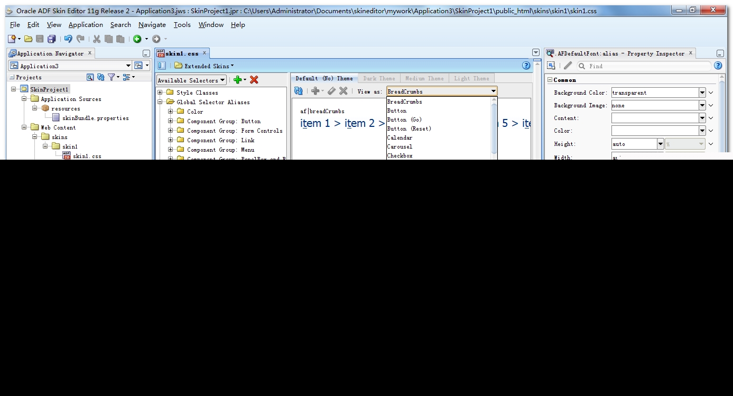The width and height of the screenshot is (733, 396).
Task: Open the Application menu
Action: 86,25
